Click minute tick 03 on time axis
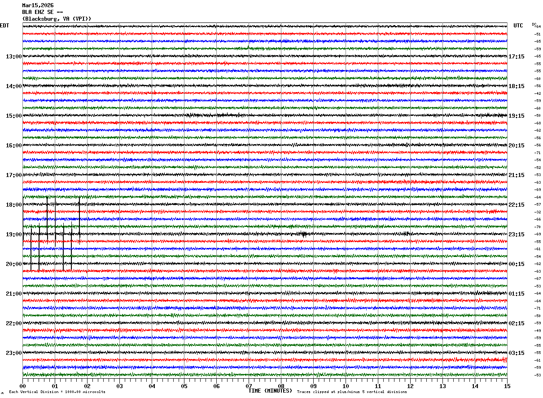543x398 pixels. click(119, 386)
